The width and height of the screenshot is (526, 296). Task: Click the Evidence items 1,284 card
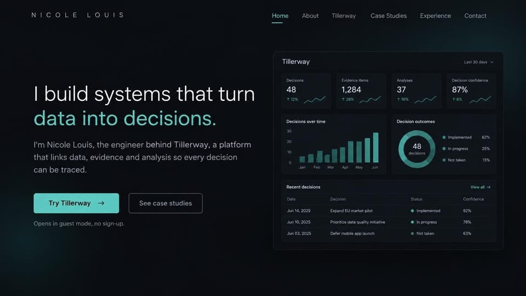click(x=361, y=91)
